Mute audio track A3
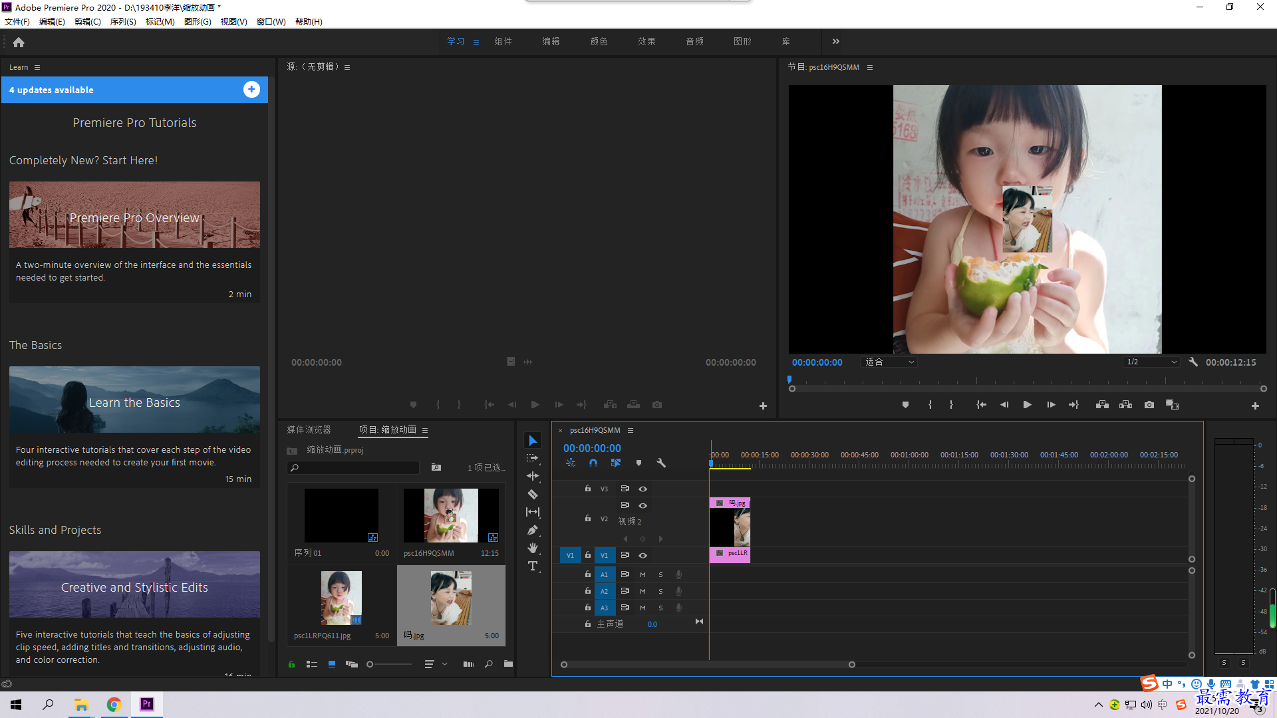1277x718 pixels. point(642,608)
